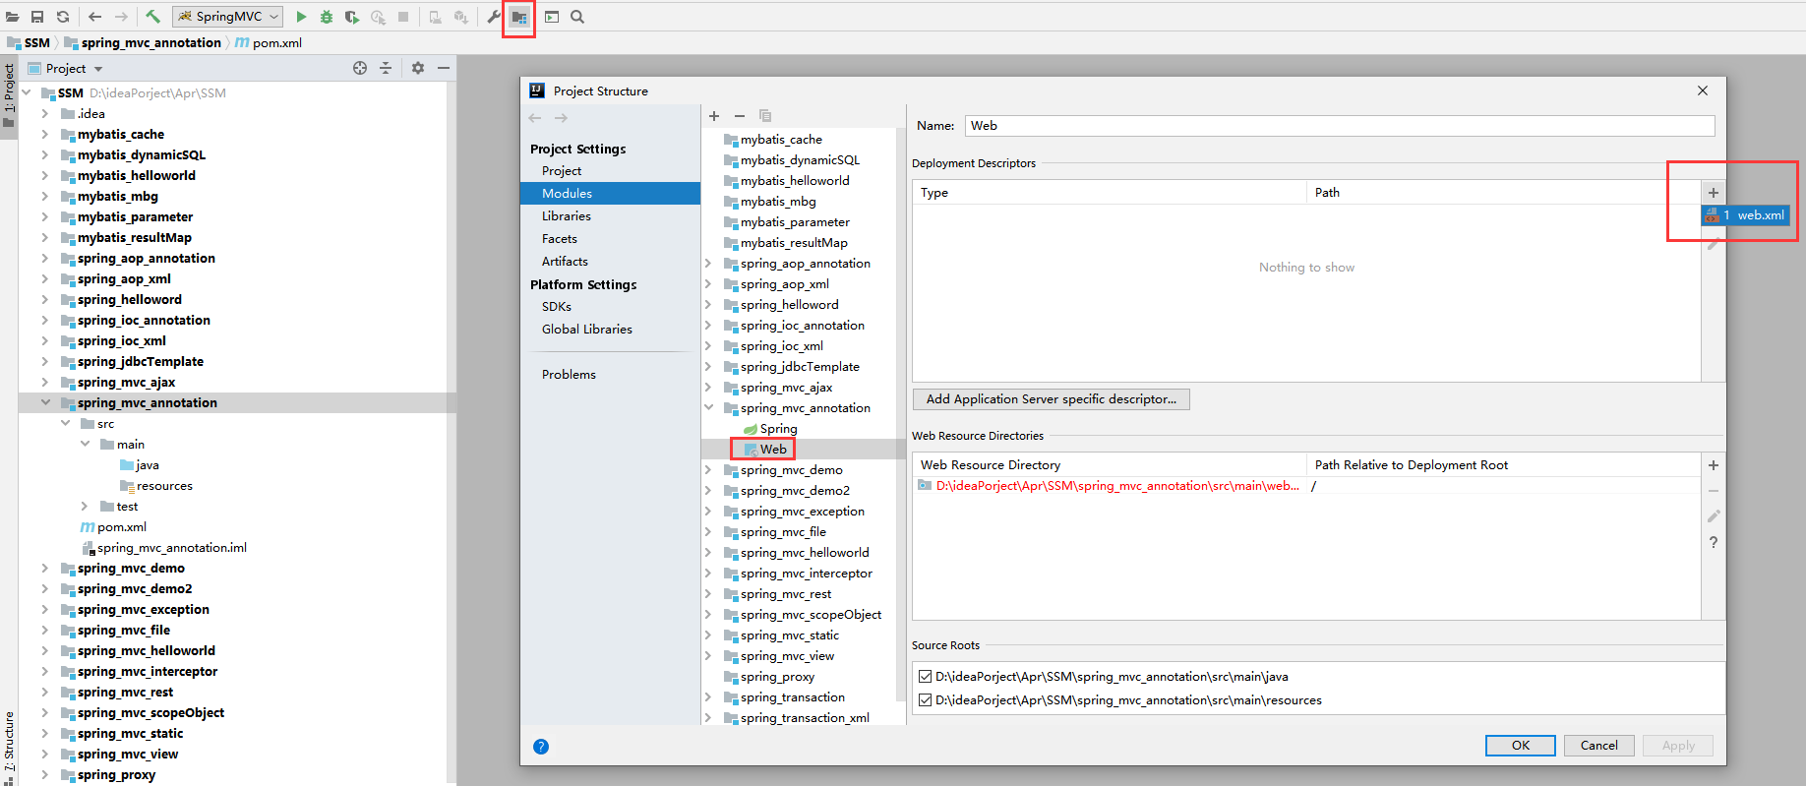Select the red webapp resource directory row
The height and width of the screenshot is (786, 1806).
(x=1306, y=486)
